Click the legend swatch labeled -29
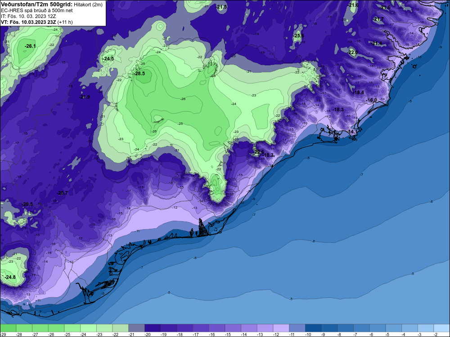Image resolution: width=450 pixels, height=337 pixels. point(8,328)
